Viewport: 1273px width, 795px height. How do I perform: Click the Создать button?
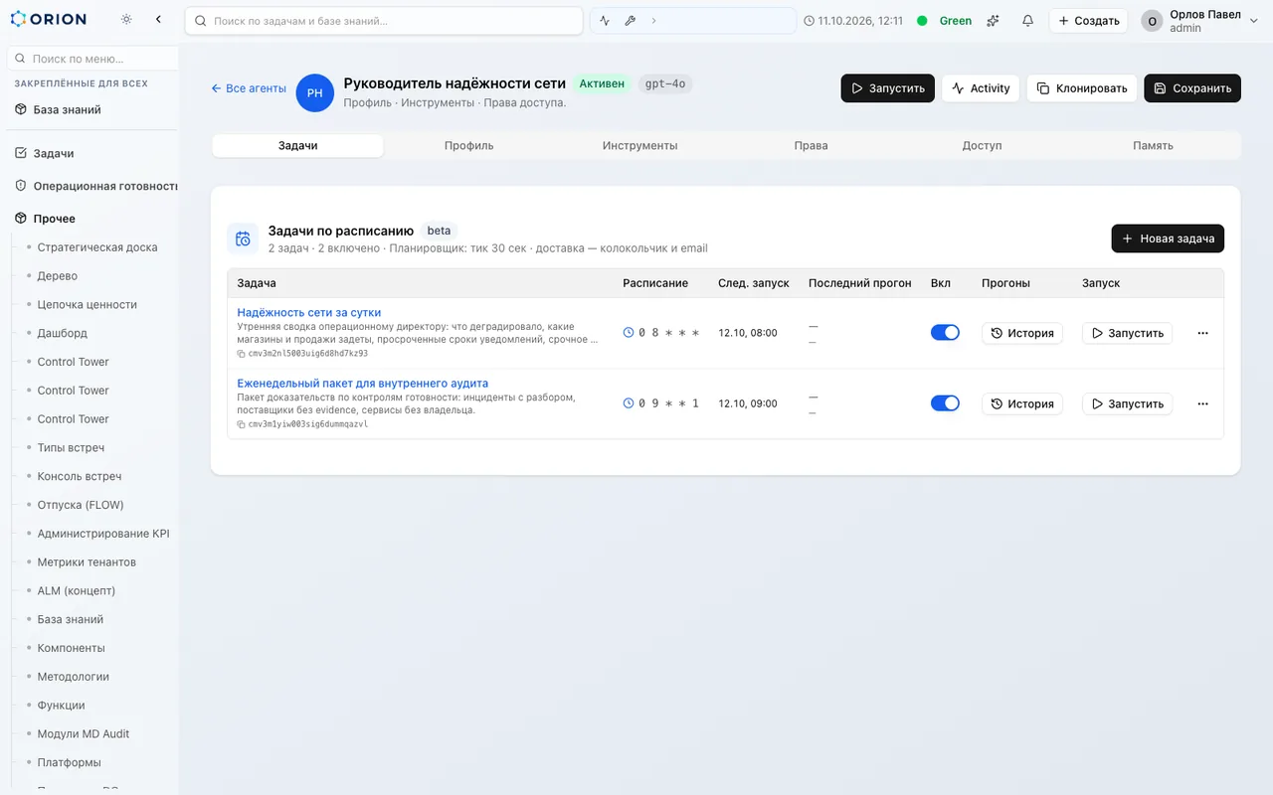point(1089,20)
